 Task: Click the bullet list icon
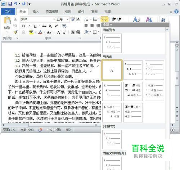pyautogui.click(x=86, y=19)
